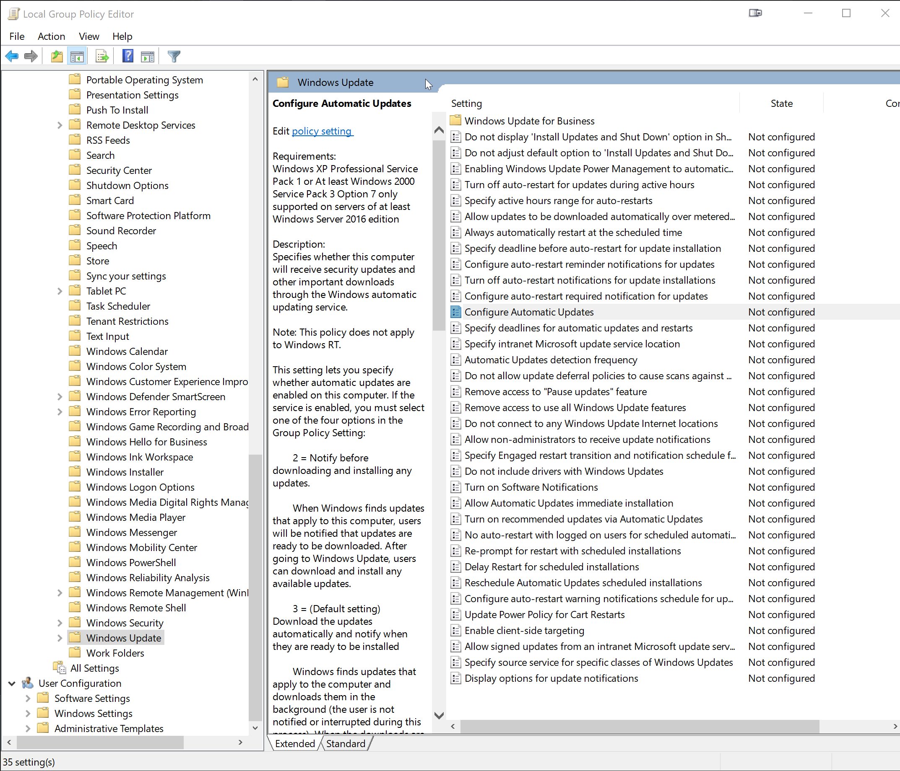Select the Configure Automatic Updates setting
The width and height of the screenshot is (900, 771).
click(x=529, y=312)
